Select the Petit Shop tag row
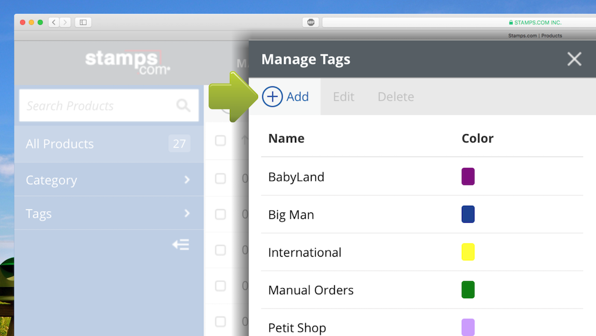The height and width of the screenshot is (336, 596). [422, 323]
